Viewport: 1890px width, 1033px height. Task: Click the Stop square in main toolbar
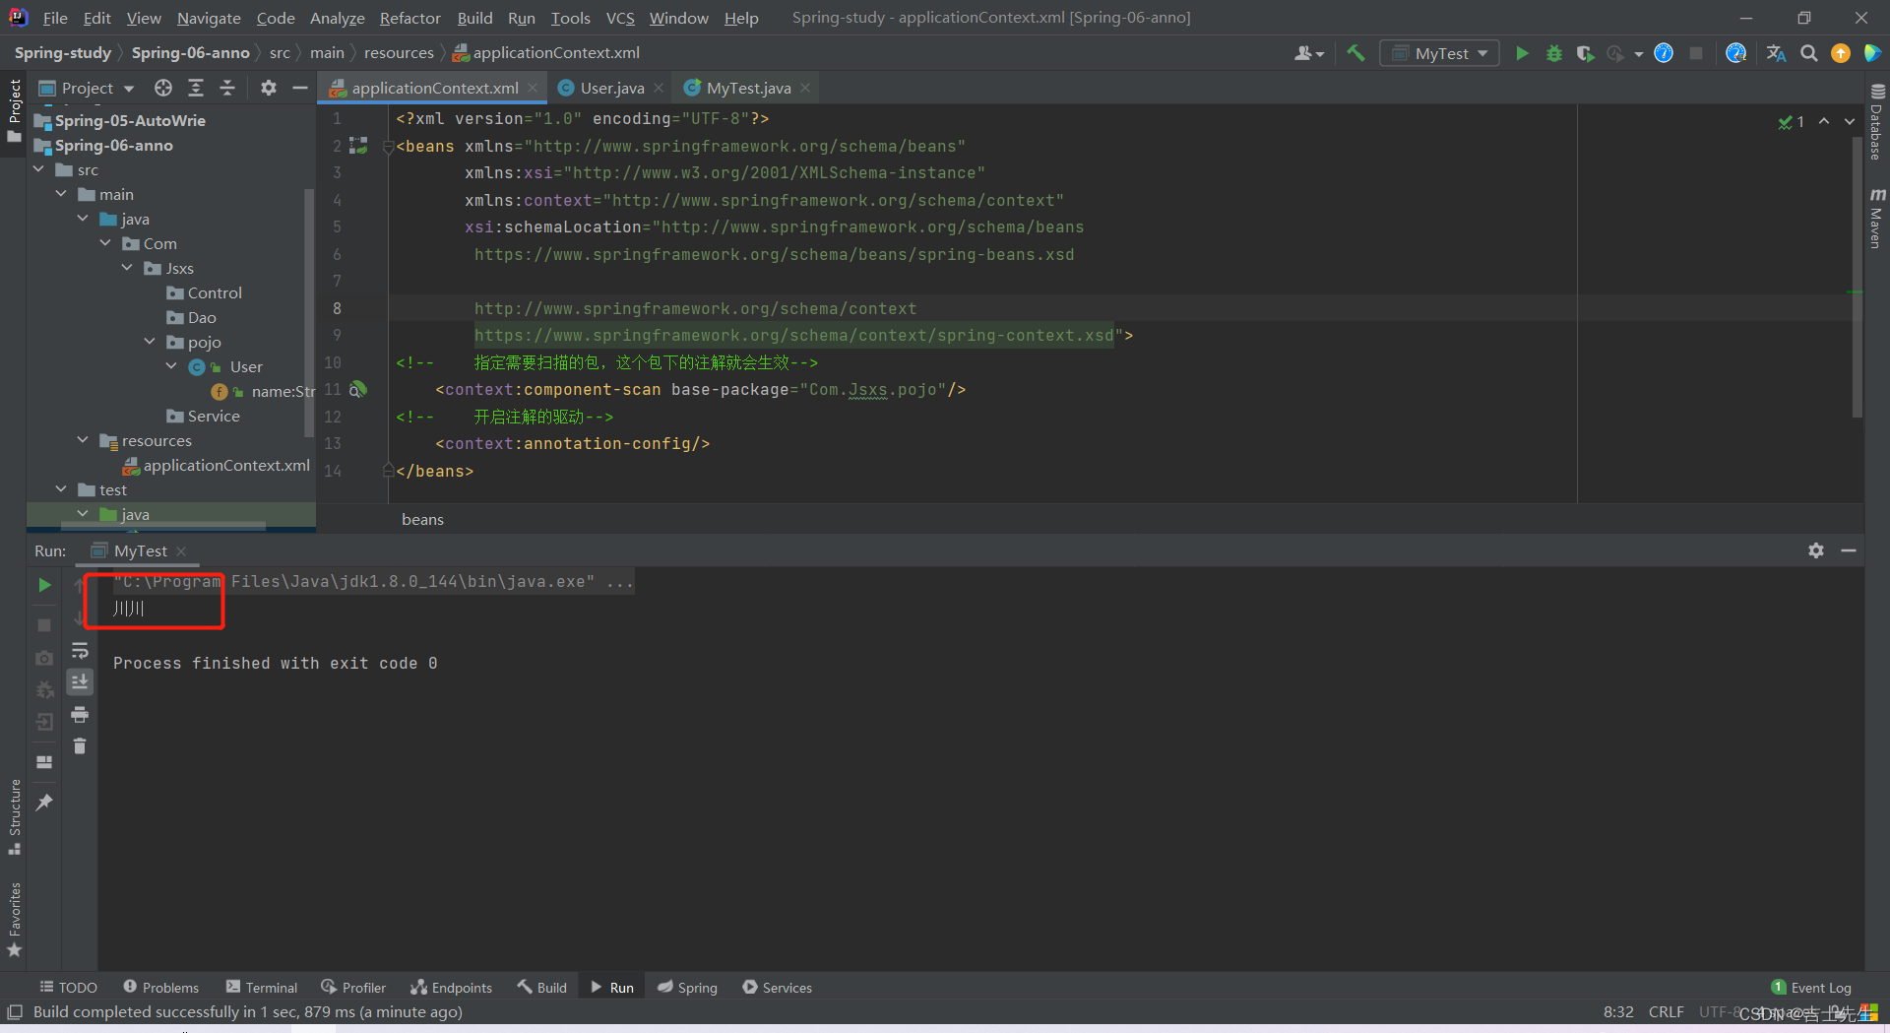1696,53
